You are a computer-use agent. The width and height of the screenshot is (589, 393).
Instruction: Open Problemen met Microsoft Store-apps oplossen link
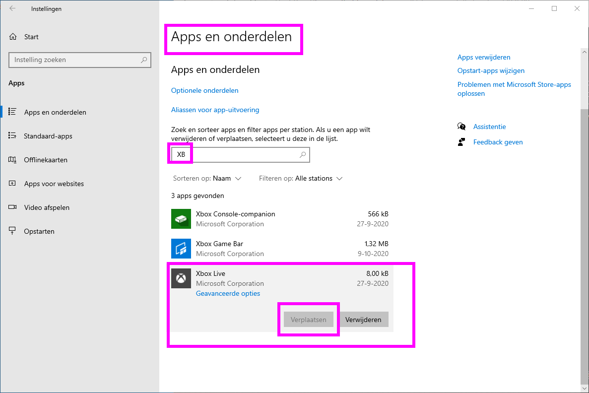pos(514,89)
